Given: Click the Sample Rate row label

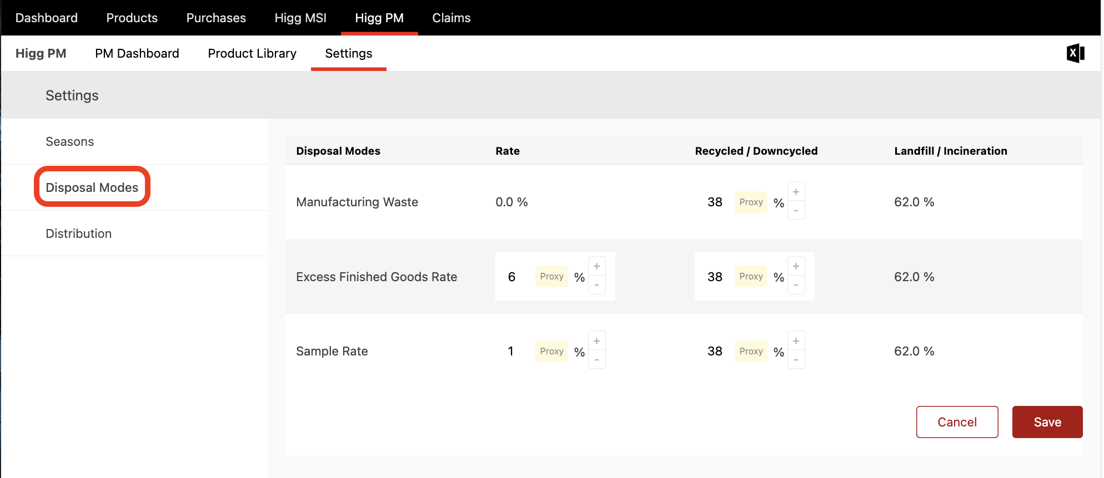Looking at the screenshot, I should (x=332, y=351).
